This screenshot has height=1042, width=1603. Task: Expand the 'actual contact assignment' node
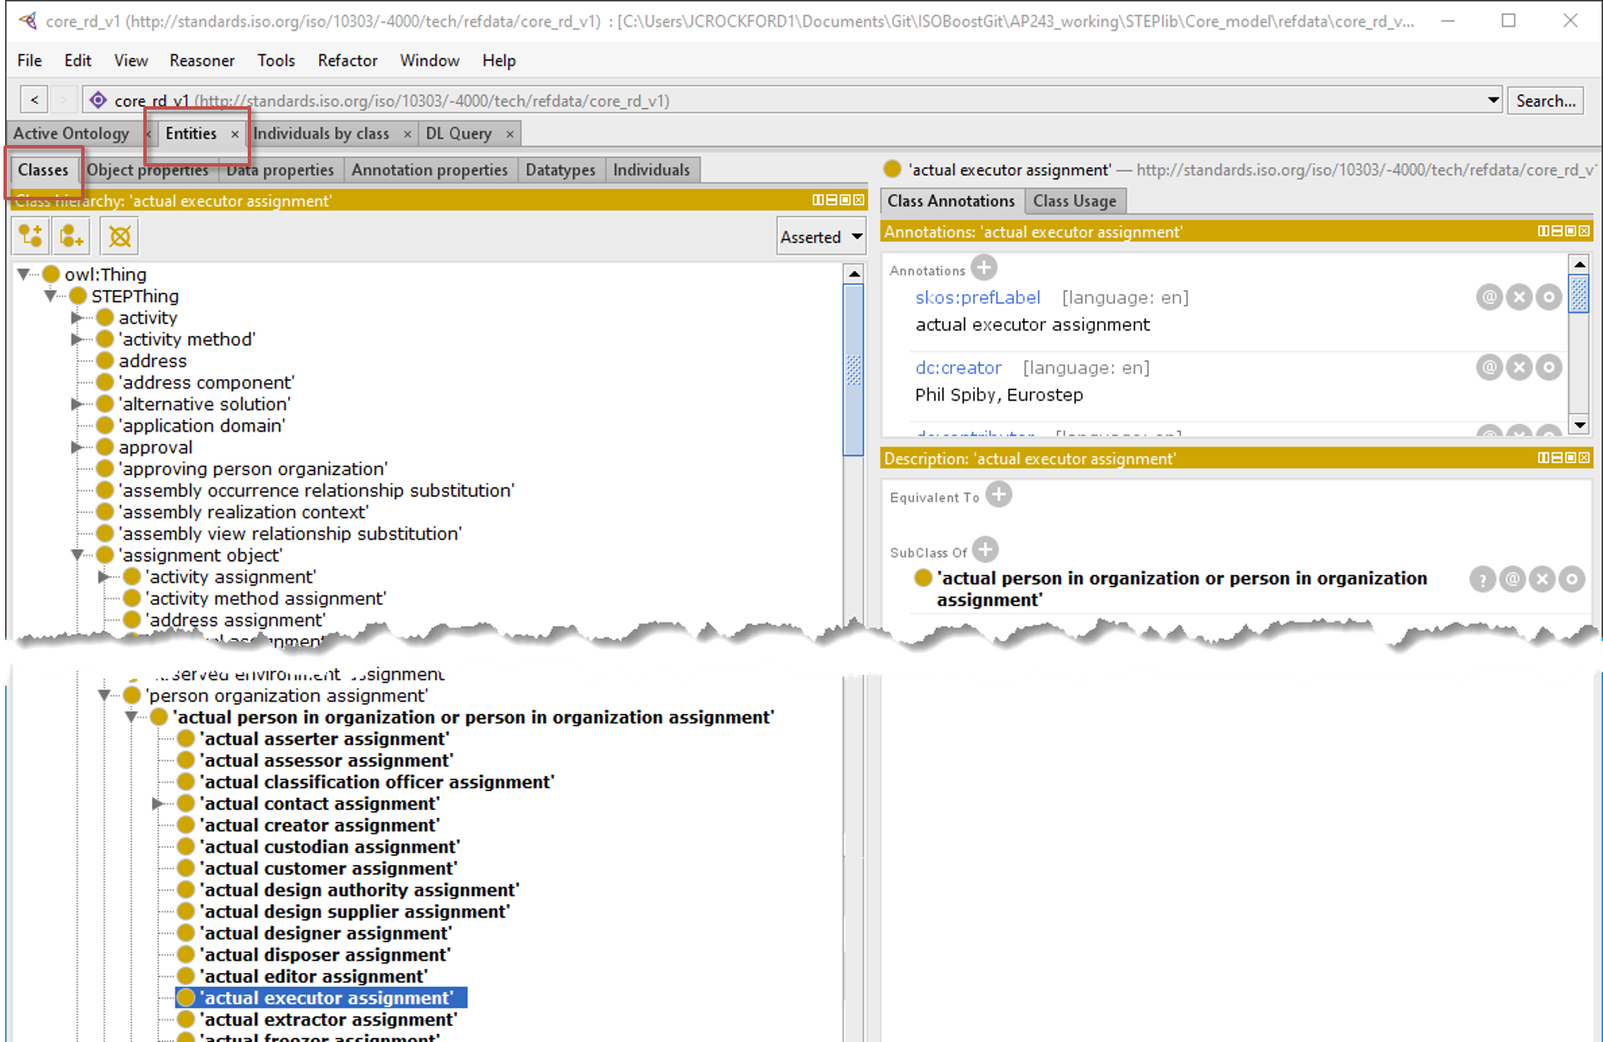(x=158, y=804)
